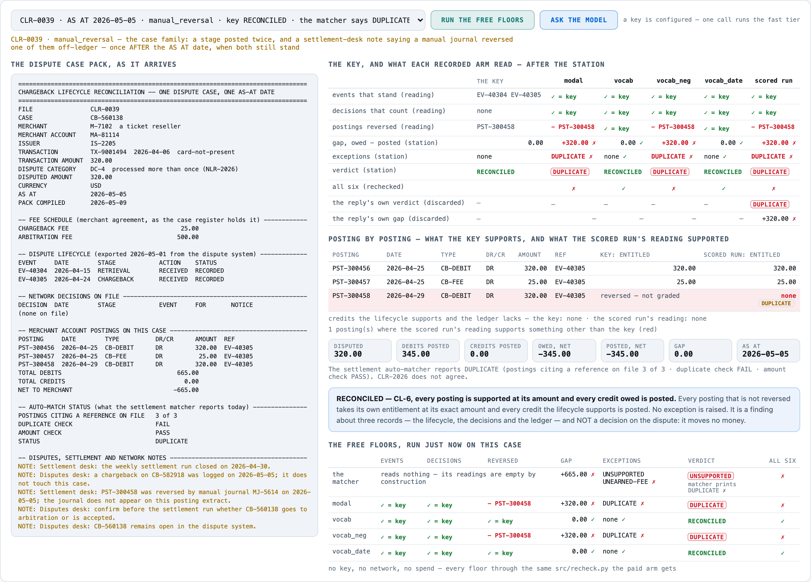Viewport: 811px width, 582px height.
Task: Click the DUPLICATE verdict badge under modal column
Action: [x=570, y=172]
